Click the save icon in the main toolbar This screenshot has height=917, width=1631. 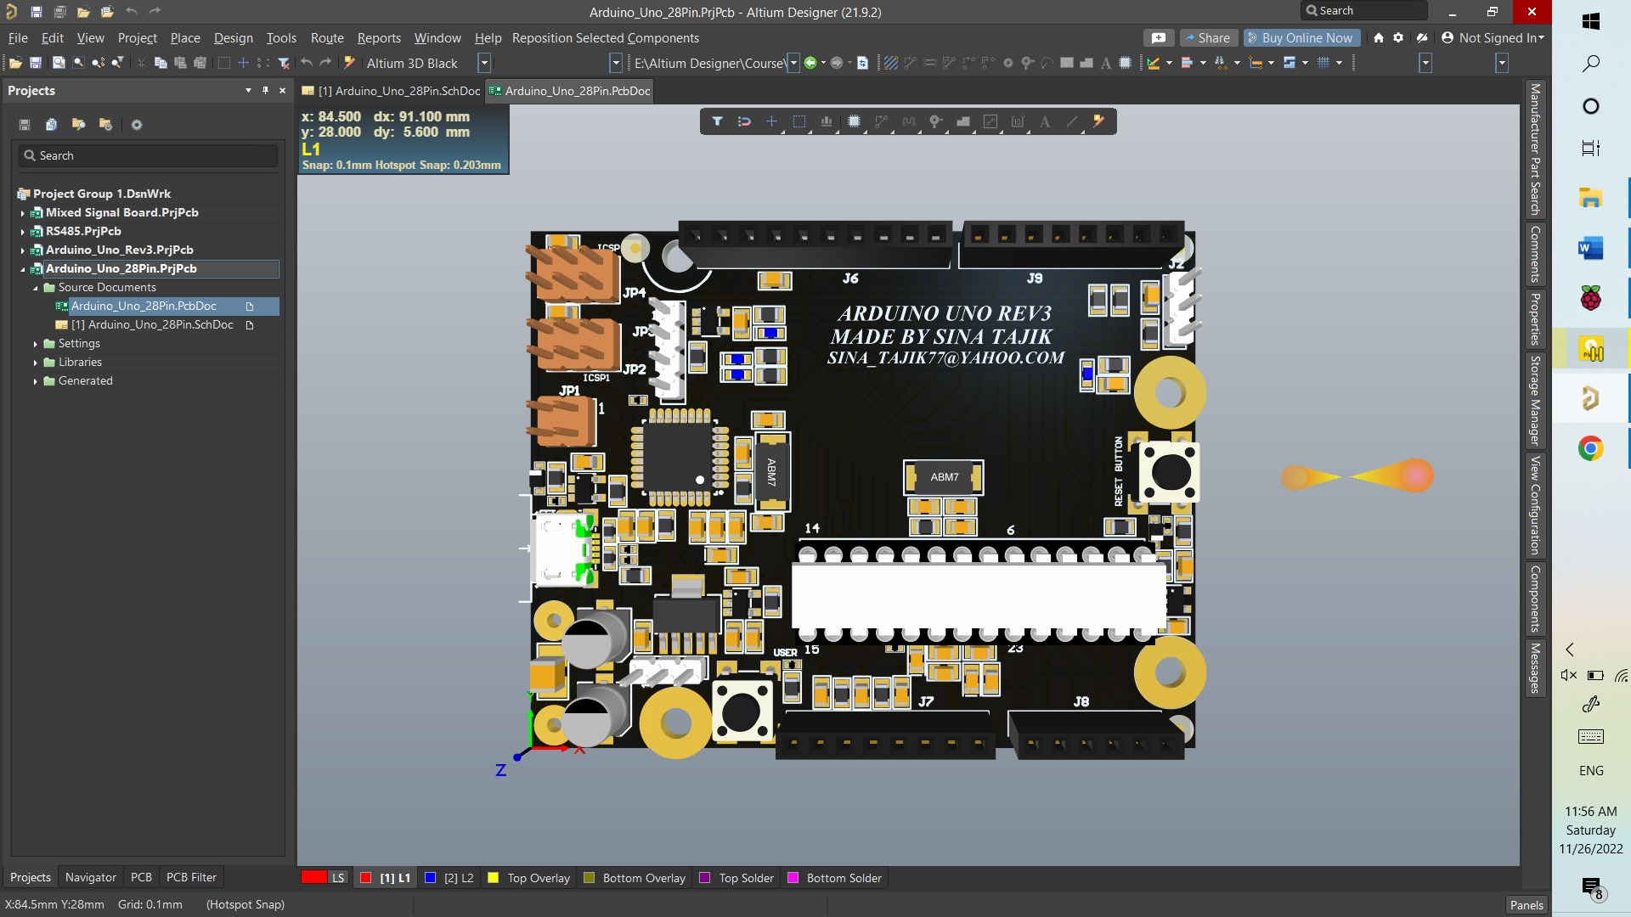click(x=36, y=63)
